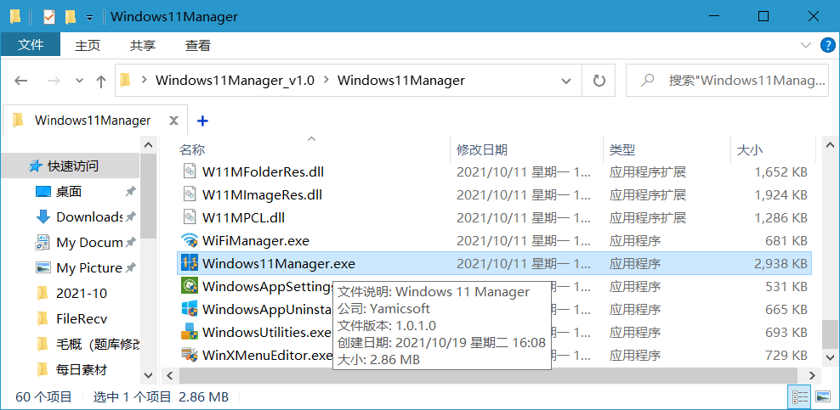Close the Windows11Manager folder tab
The width and height of the screenshot is (840, 410).
click(173, 121)
